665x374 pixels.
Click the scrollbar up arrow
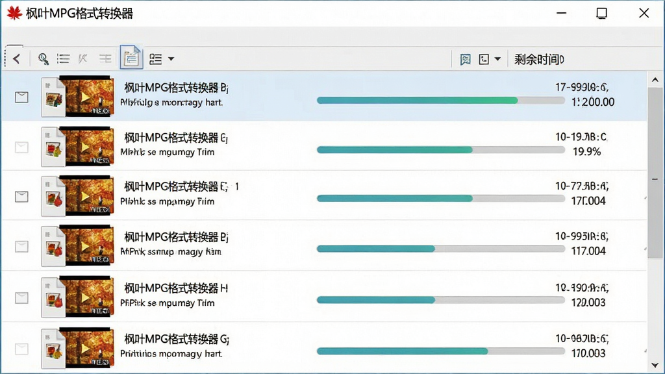[x=655, y=80]
